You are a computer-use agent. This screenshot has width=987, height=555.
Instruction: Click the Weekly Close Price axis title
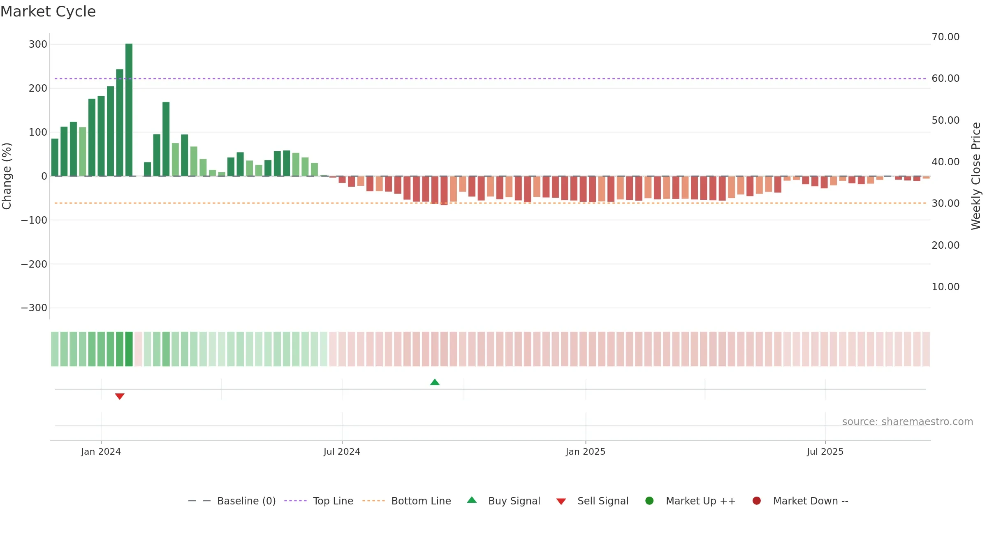tap(976, 176)
